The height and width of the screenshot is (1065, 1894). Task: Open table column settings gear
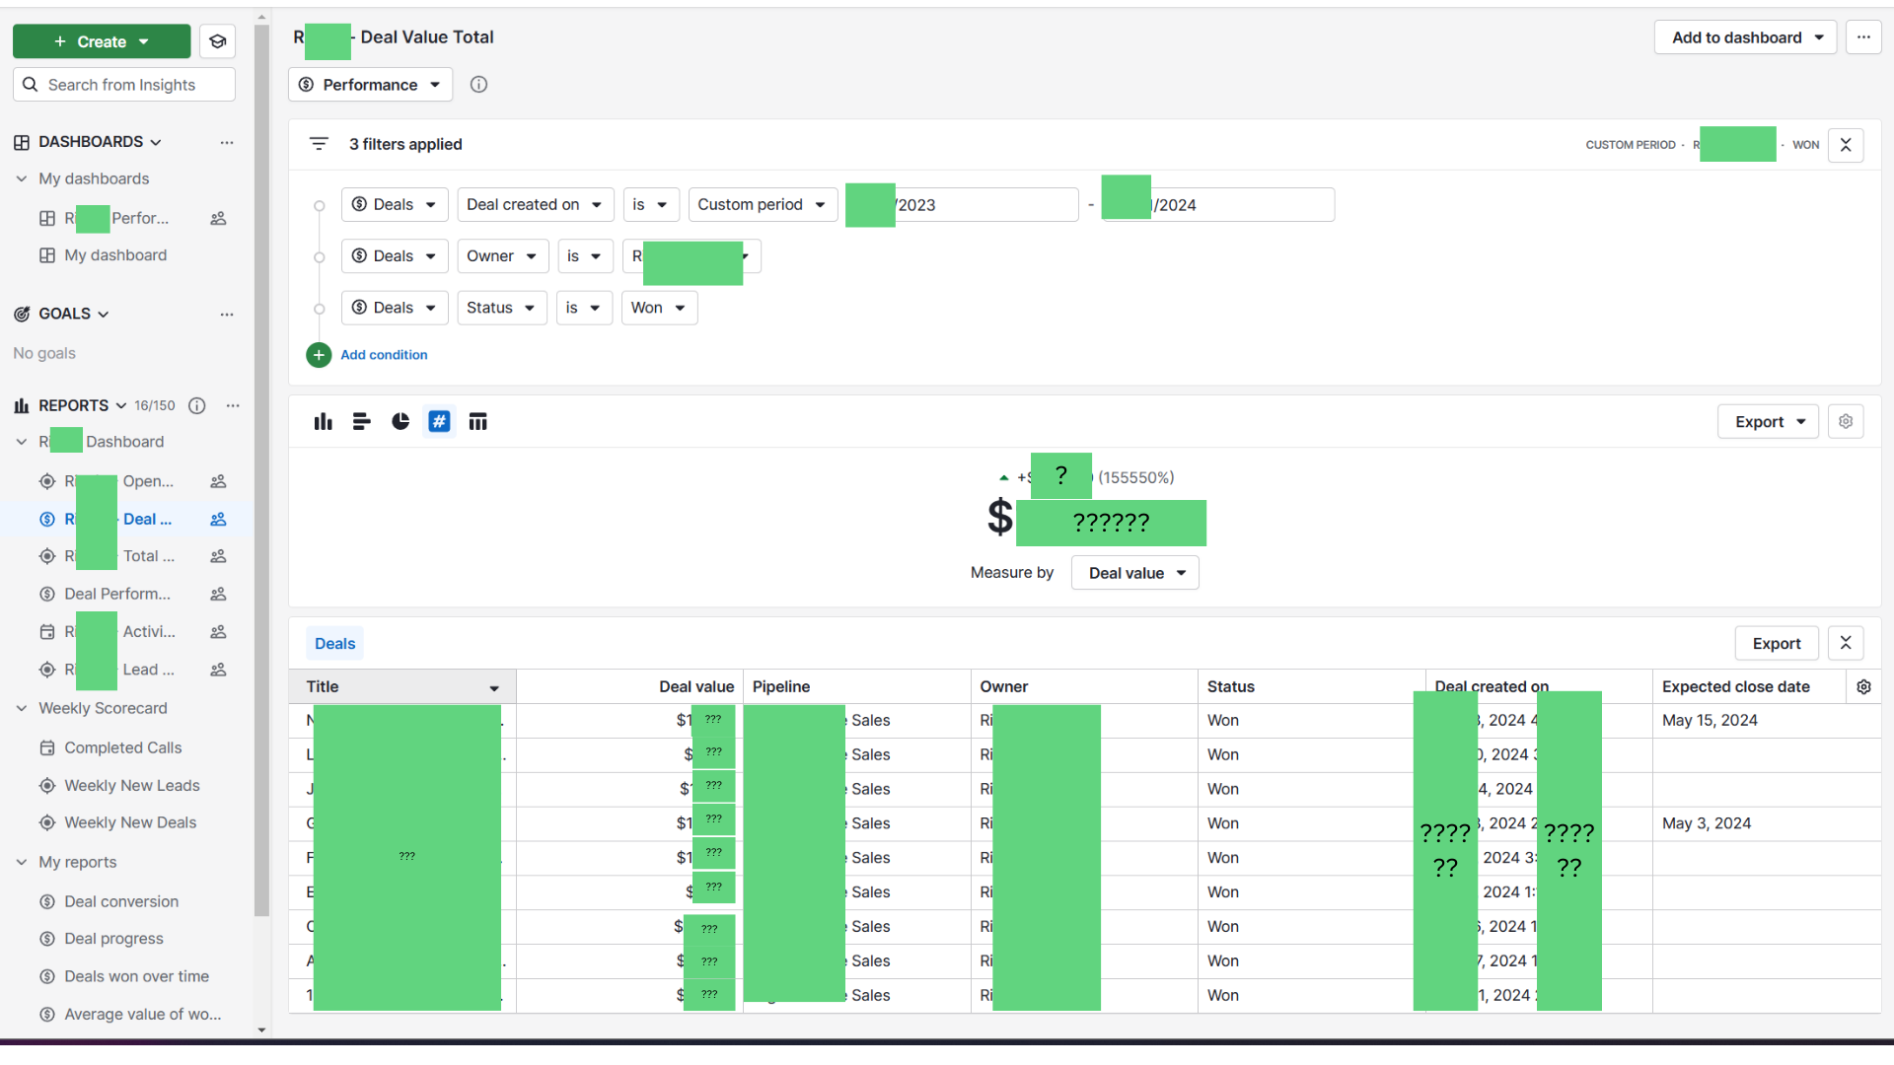click(x=1863, y=687)
